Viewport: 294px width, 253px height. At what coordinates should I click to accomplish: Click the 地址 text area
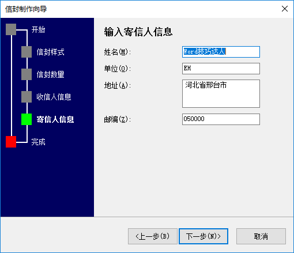(221, 94)
